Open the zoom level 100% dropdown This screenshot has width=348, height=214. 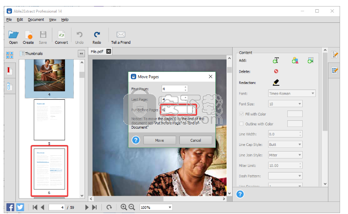click(x=156, y=207)
